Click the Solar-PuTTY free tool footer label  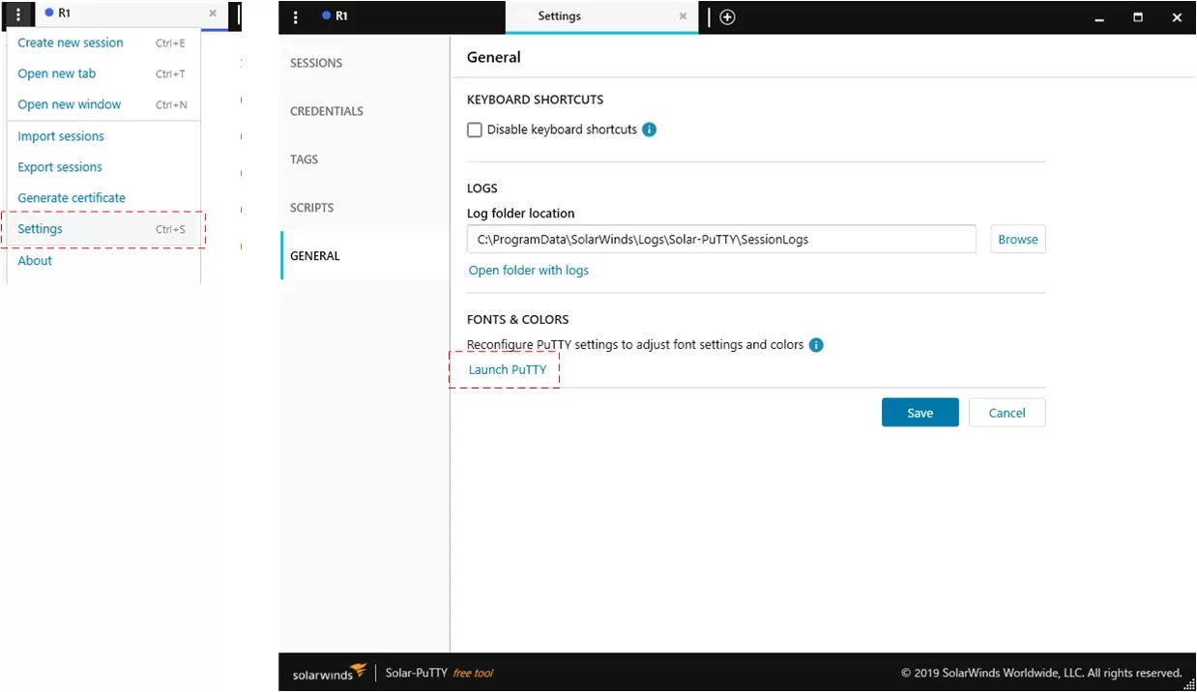(439, 673)
